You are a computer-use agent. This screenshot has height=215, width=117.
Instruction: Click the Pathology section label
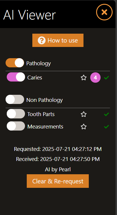click(x=39, y=63)
